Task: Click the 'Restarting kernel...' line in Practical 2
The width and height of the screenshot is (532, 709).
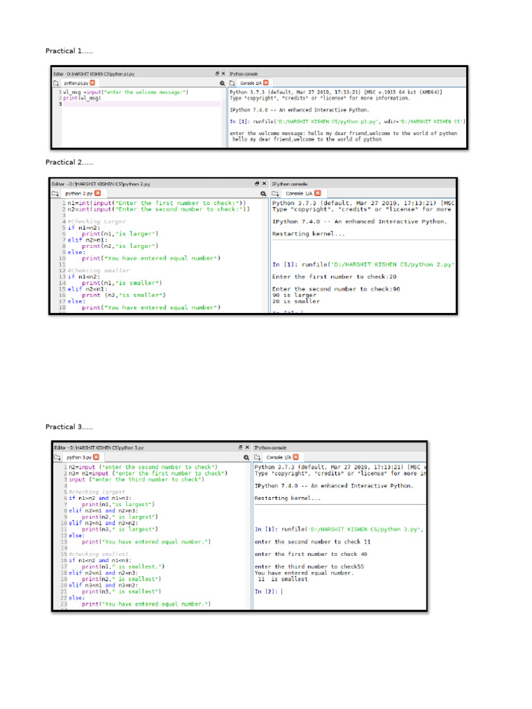Action: click(308, 234)
